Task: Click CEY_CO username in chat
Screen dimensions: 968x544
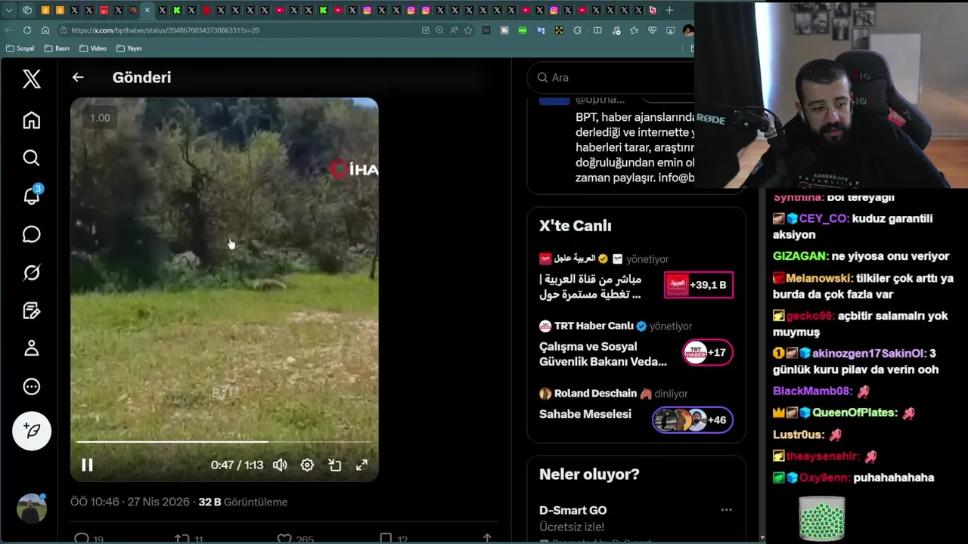Action: (824, 218)
